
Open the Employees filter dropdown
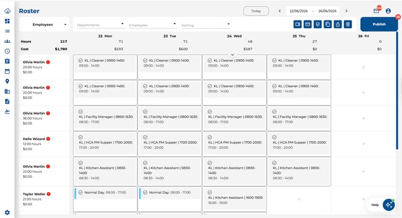(x=153, y=25)
